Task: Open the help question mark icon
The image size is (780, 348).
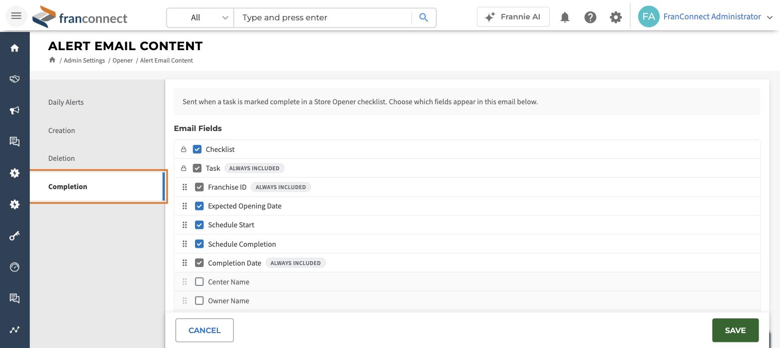Action: click(590, 17)
